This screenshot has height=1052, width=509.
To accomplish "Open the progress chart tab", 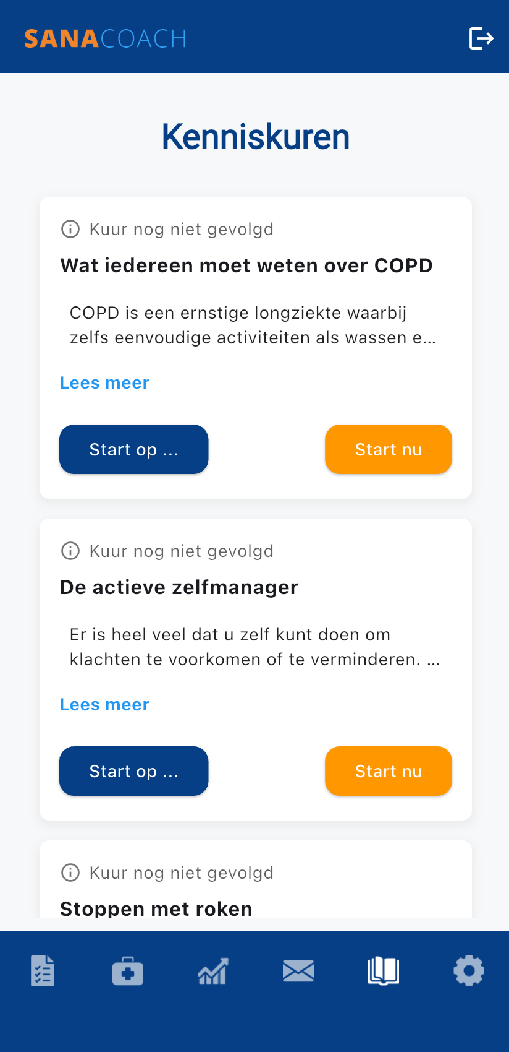I will coord(212,971).
